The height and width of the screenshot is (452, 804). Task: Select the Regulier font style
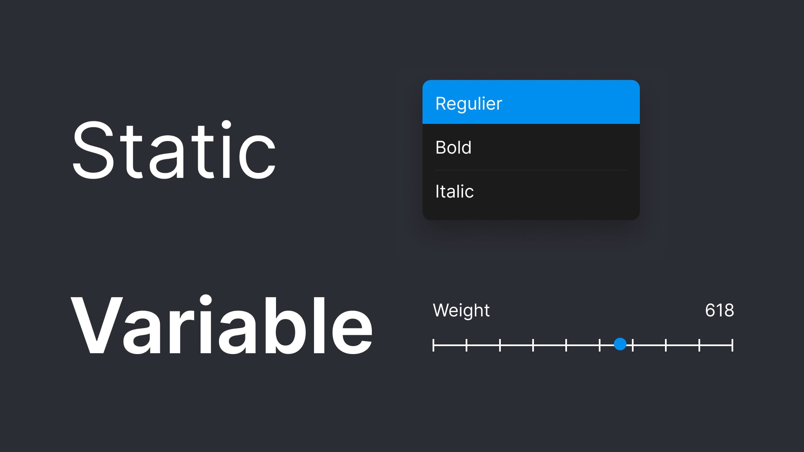click(x=469, y=103)
